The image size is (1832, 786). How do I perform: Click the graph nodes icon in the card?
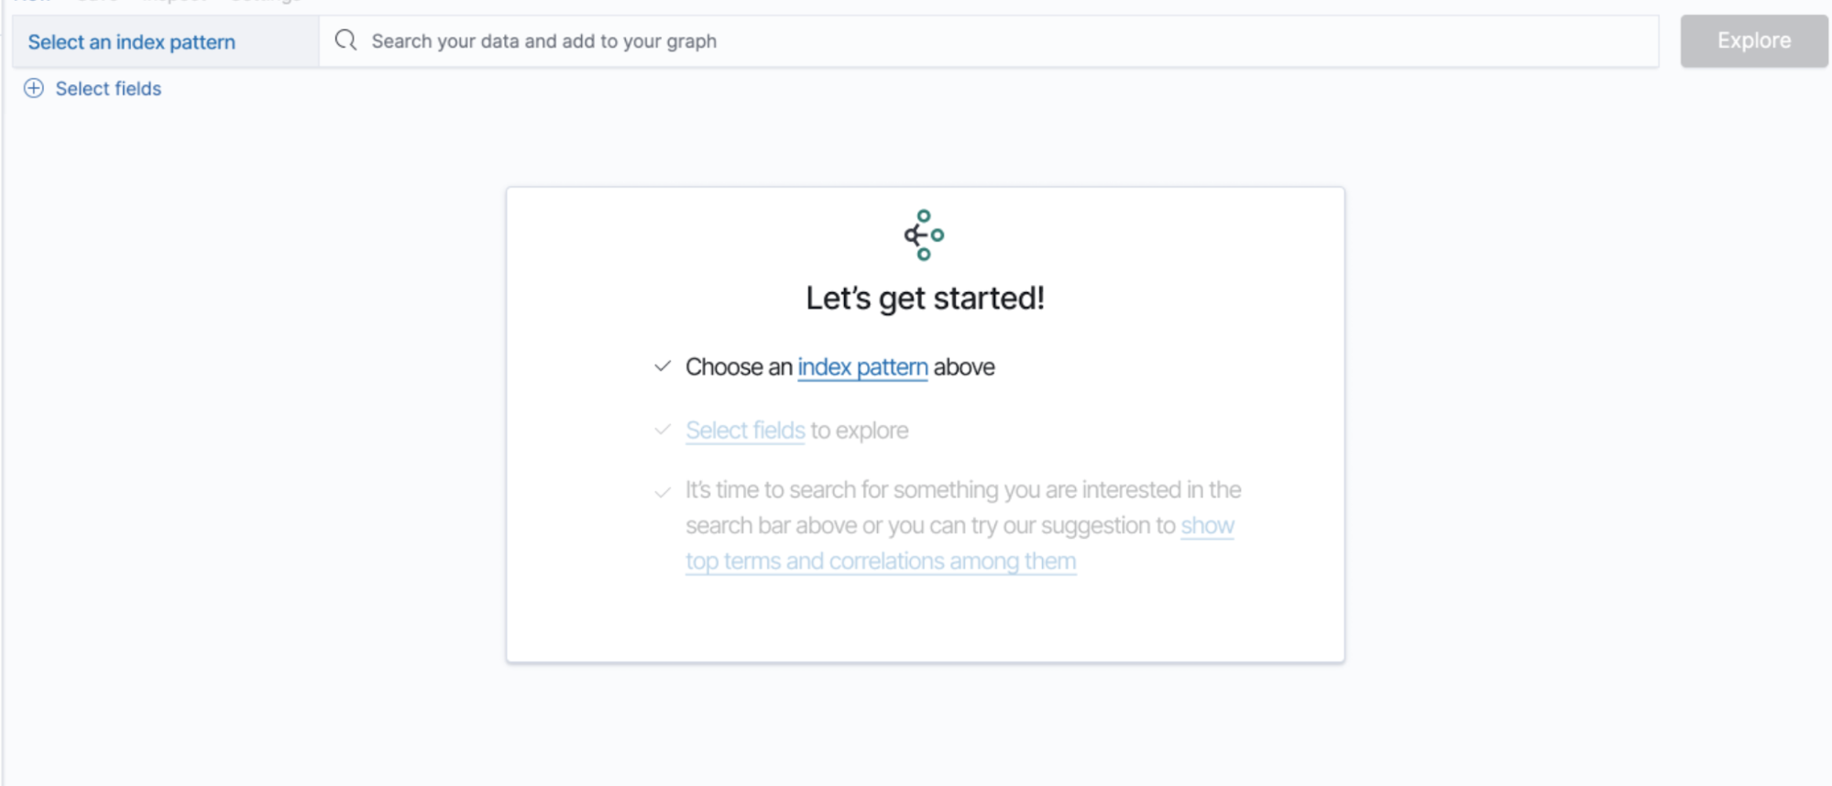click(924, 235)
